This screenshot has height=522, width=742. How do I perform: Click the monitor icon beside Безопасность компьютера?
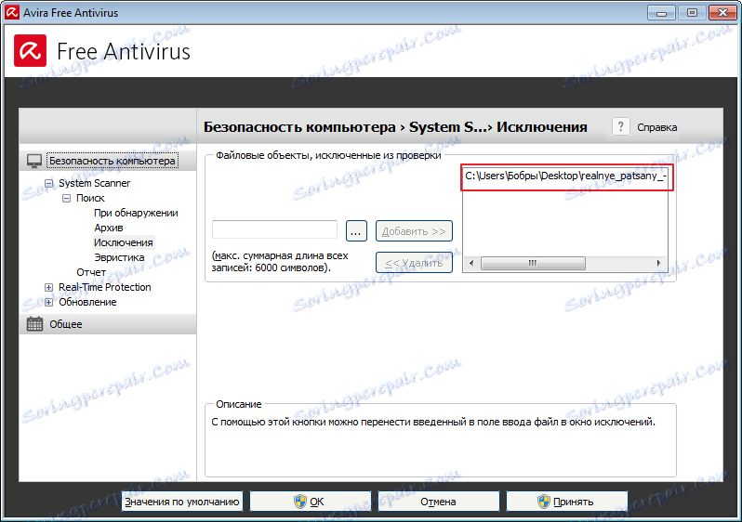[x=34, y=161]
